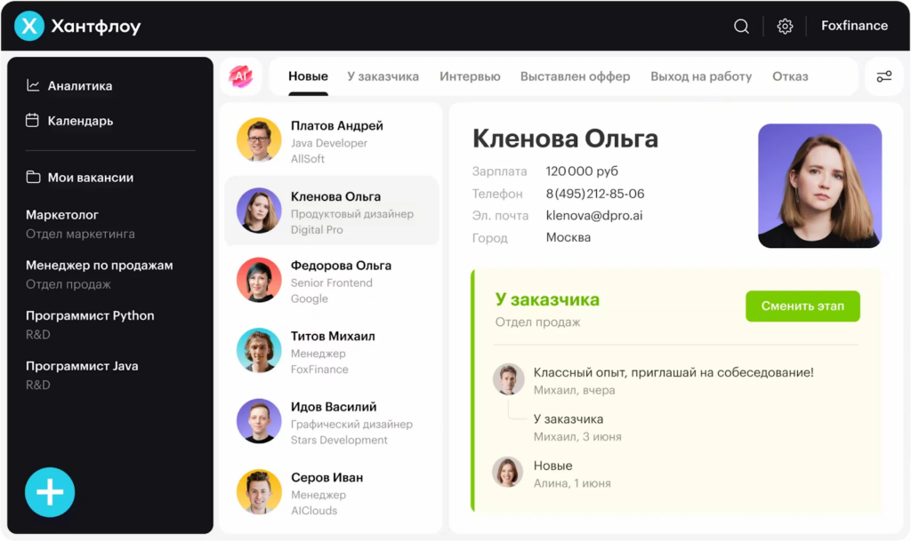Click the AI assistant icon

pyautogui.click(x=240, y=76)
